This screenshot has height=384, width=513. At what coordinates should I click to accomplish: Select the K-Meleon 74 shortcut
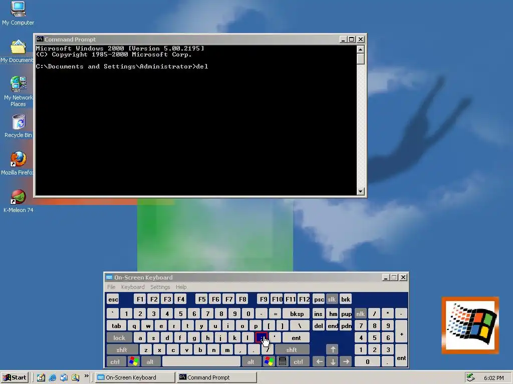pyautogui.click(x=19, y=201)
